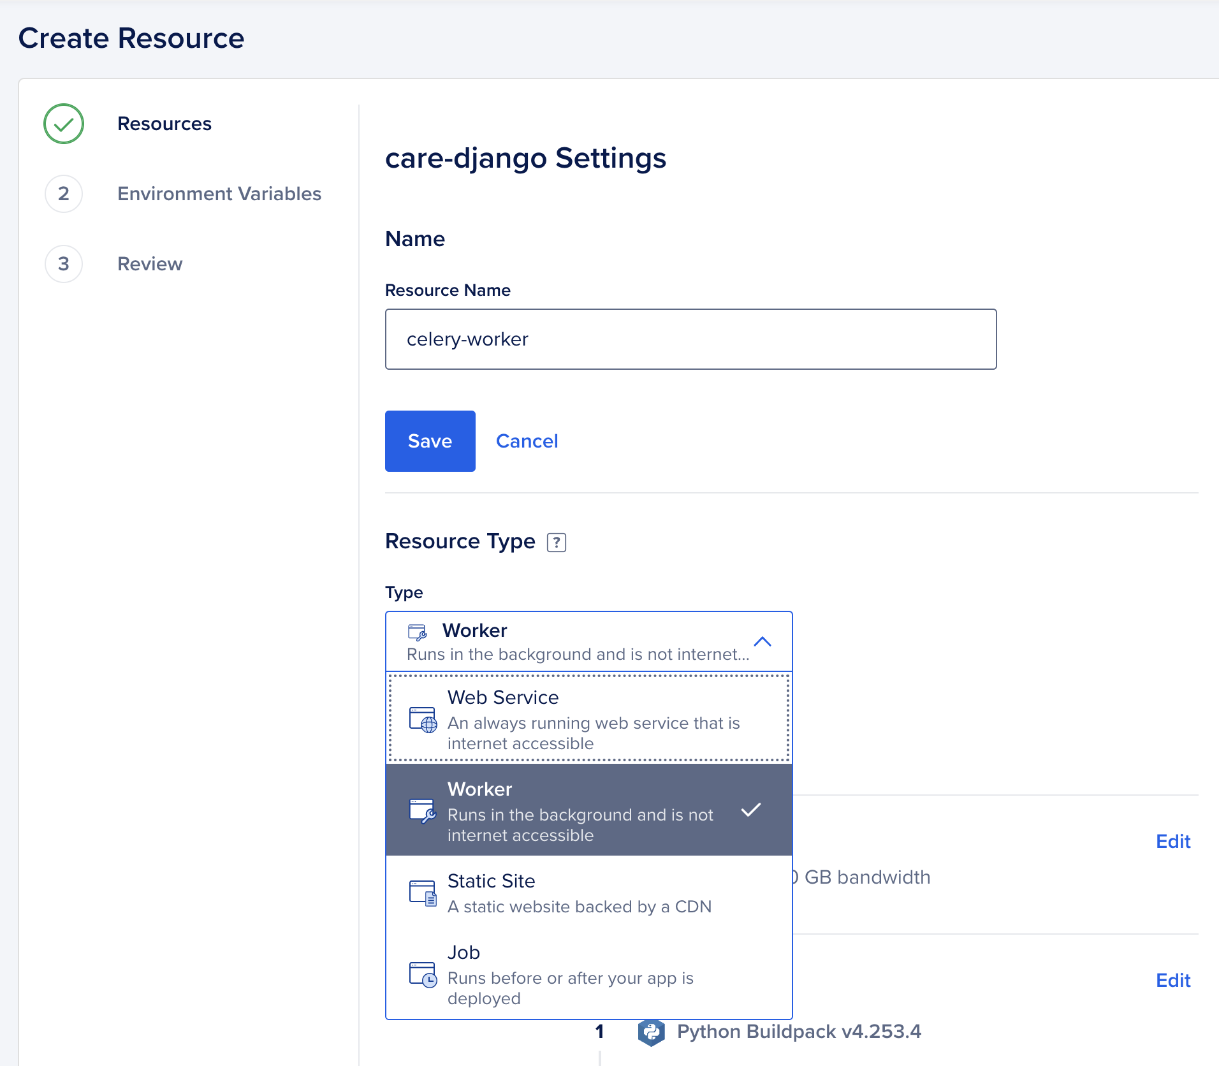The height and width of the screenshot is (1066, 1219).
Task: Click the green checkmark Resources step icon
Action: [64, 124]
